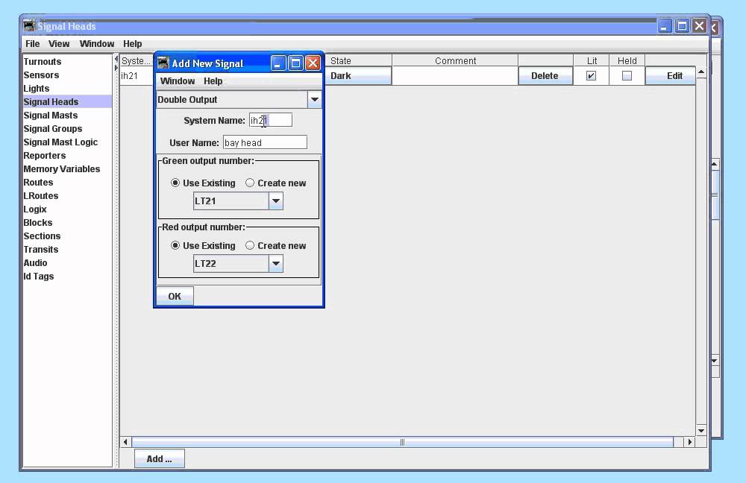Image resolution: width=746 pixels, height=483 pixels.
Task: Click the JMRI icon in Add New Signal title bar
Action: [x=163, y=63]
